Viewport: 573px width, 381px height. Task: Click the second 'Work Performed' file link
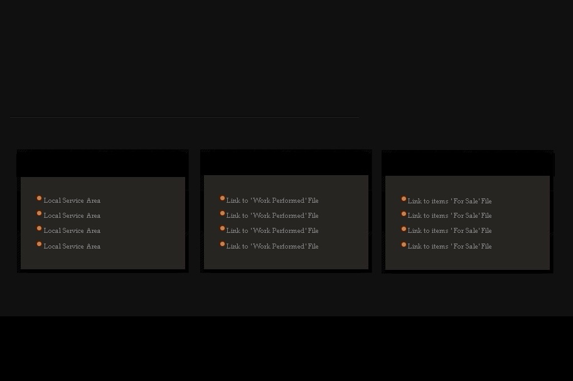pyautogui.click(x=272, y=216)
